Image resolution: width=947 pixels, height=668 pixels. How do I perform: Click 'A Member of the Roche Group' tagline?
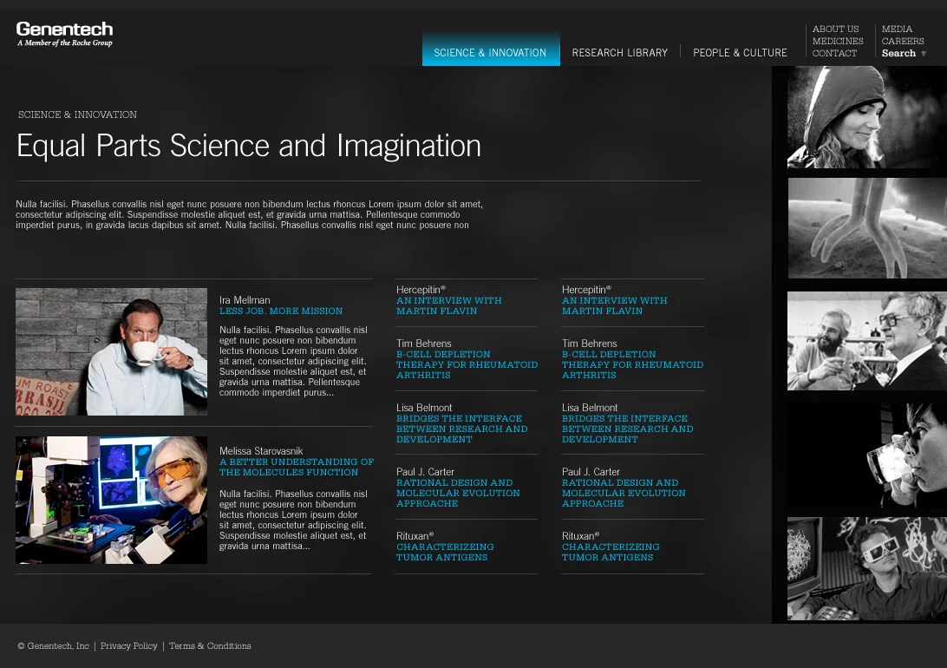point(65,43)
